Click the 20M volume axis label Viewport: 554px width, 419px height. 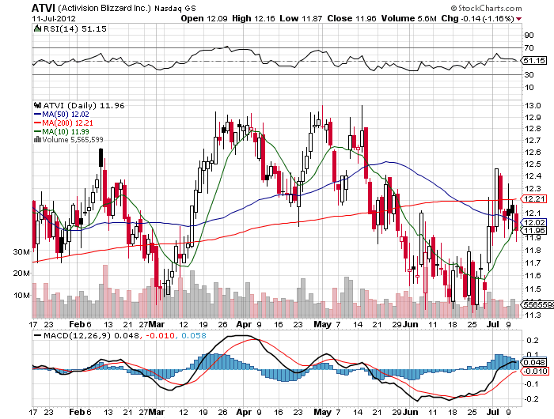pos(21,274)
